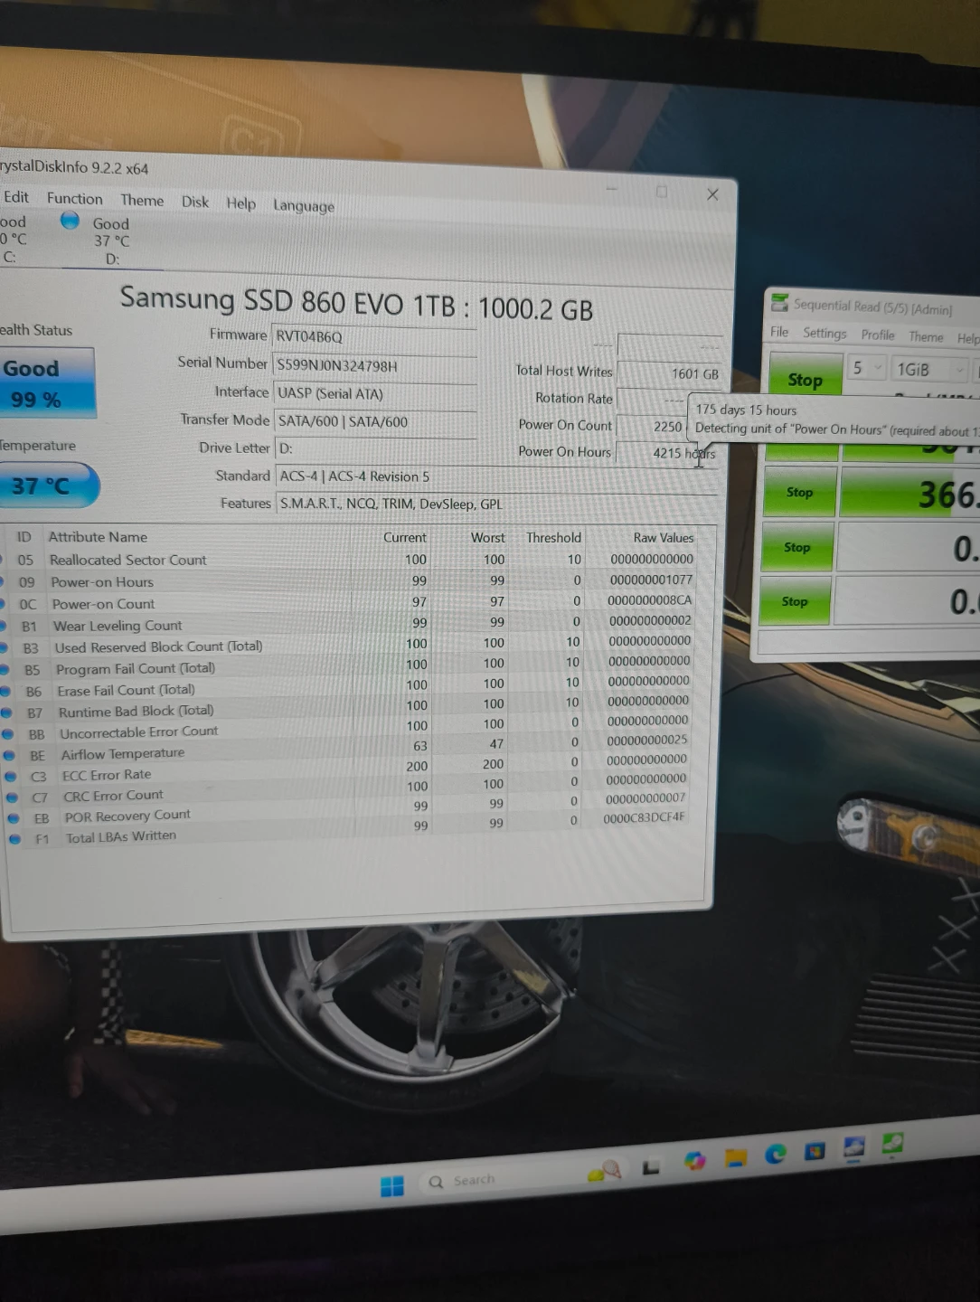This screenshot has width=980, height=1302.
Task: Click the 37 °C temperature button
Action: [x=47, y=486]
